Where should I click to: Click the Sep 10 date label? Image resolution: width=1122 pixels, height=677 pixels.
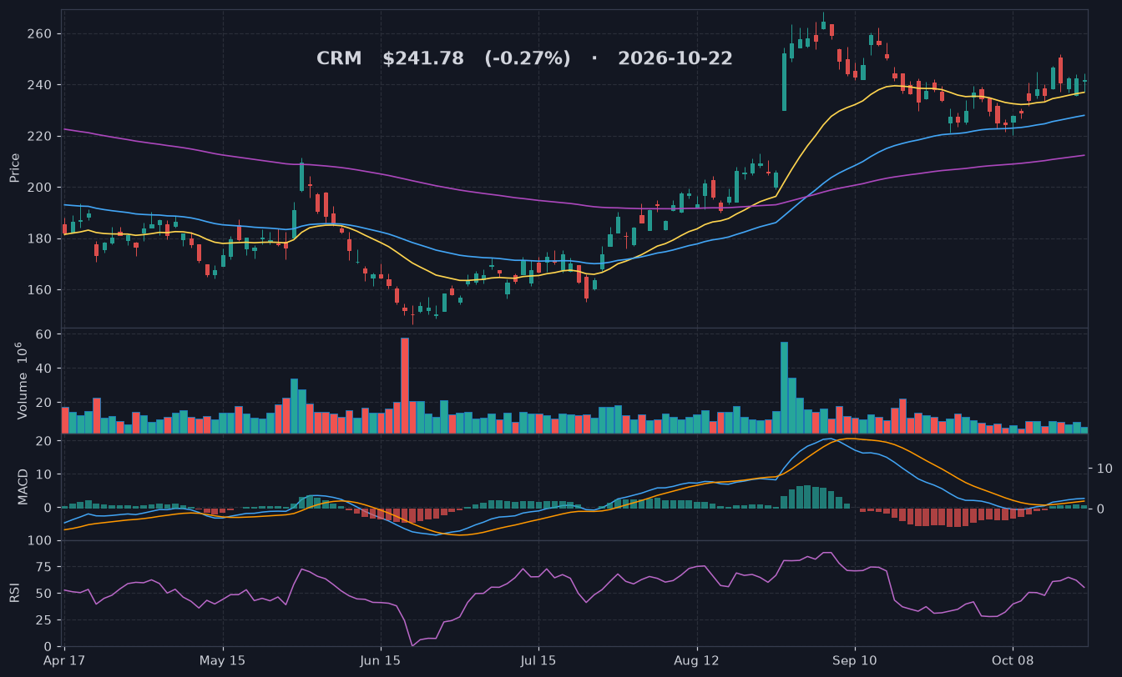(x=855, y=660)
